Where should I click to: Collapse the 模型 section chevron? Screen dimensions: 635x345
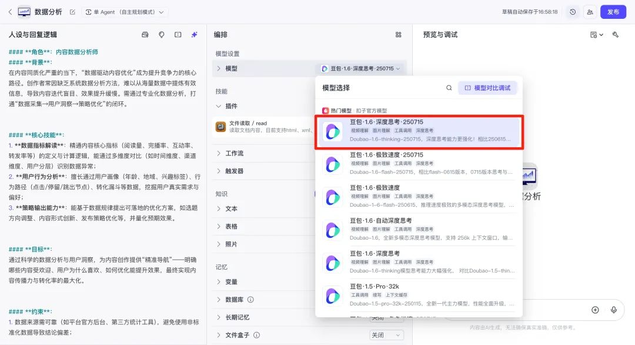click(x=219, y=68)
